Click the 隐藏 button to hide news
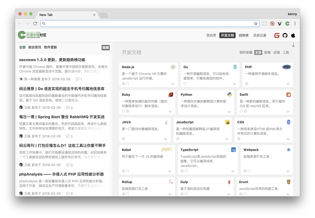This screenshot has width=315, height=218. click(105, 47)
